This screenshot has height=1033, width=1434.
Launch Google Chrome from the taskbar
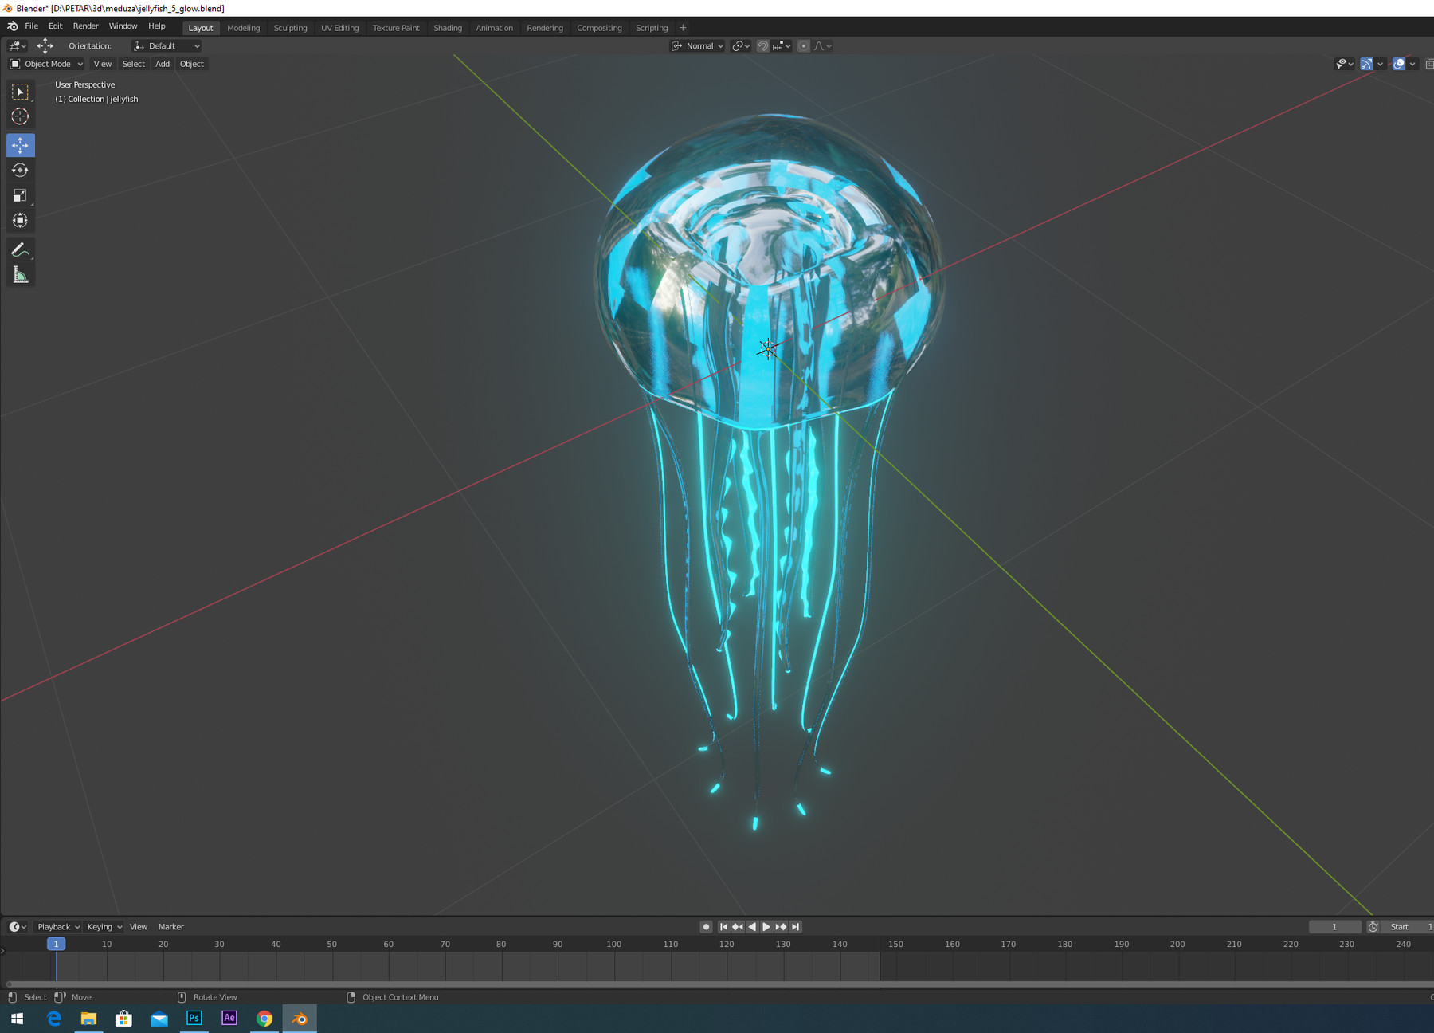264,1019
